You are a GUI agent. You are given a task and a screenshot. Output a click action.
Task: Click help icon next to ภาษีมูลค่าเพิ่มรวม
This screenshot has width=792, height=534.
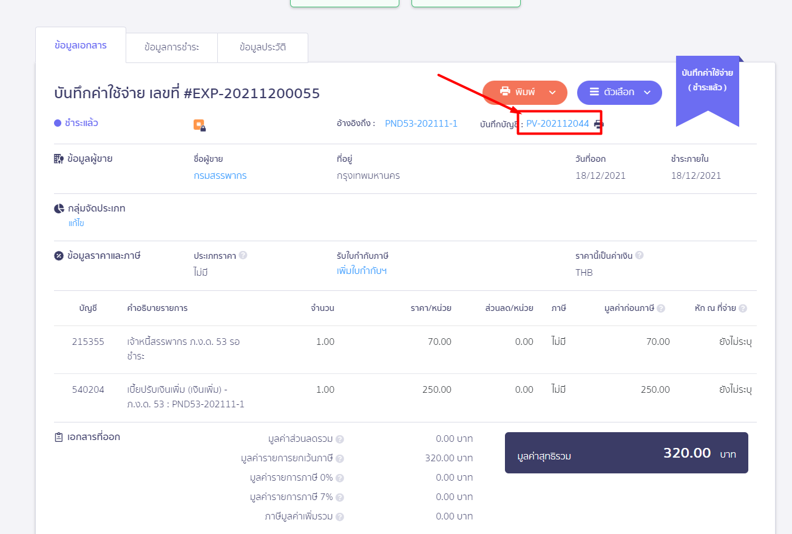[340, 517]
